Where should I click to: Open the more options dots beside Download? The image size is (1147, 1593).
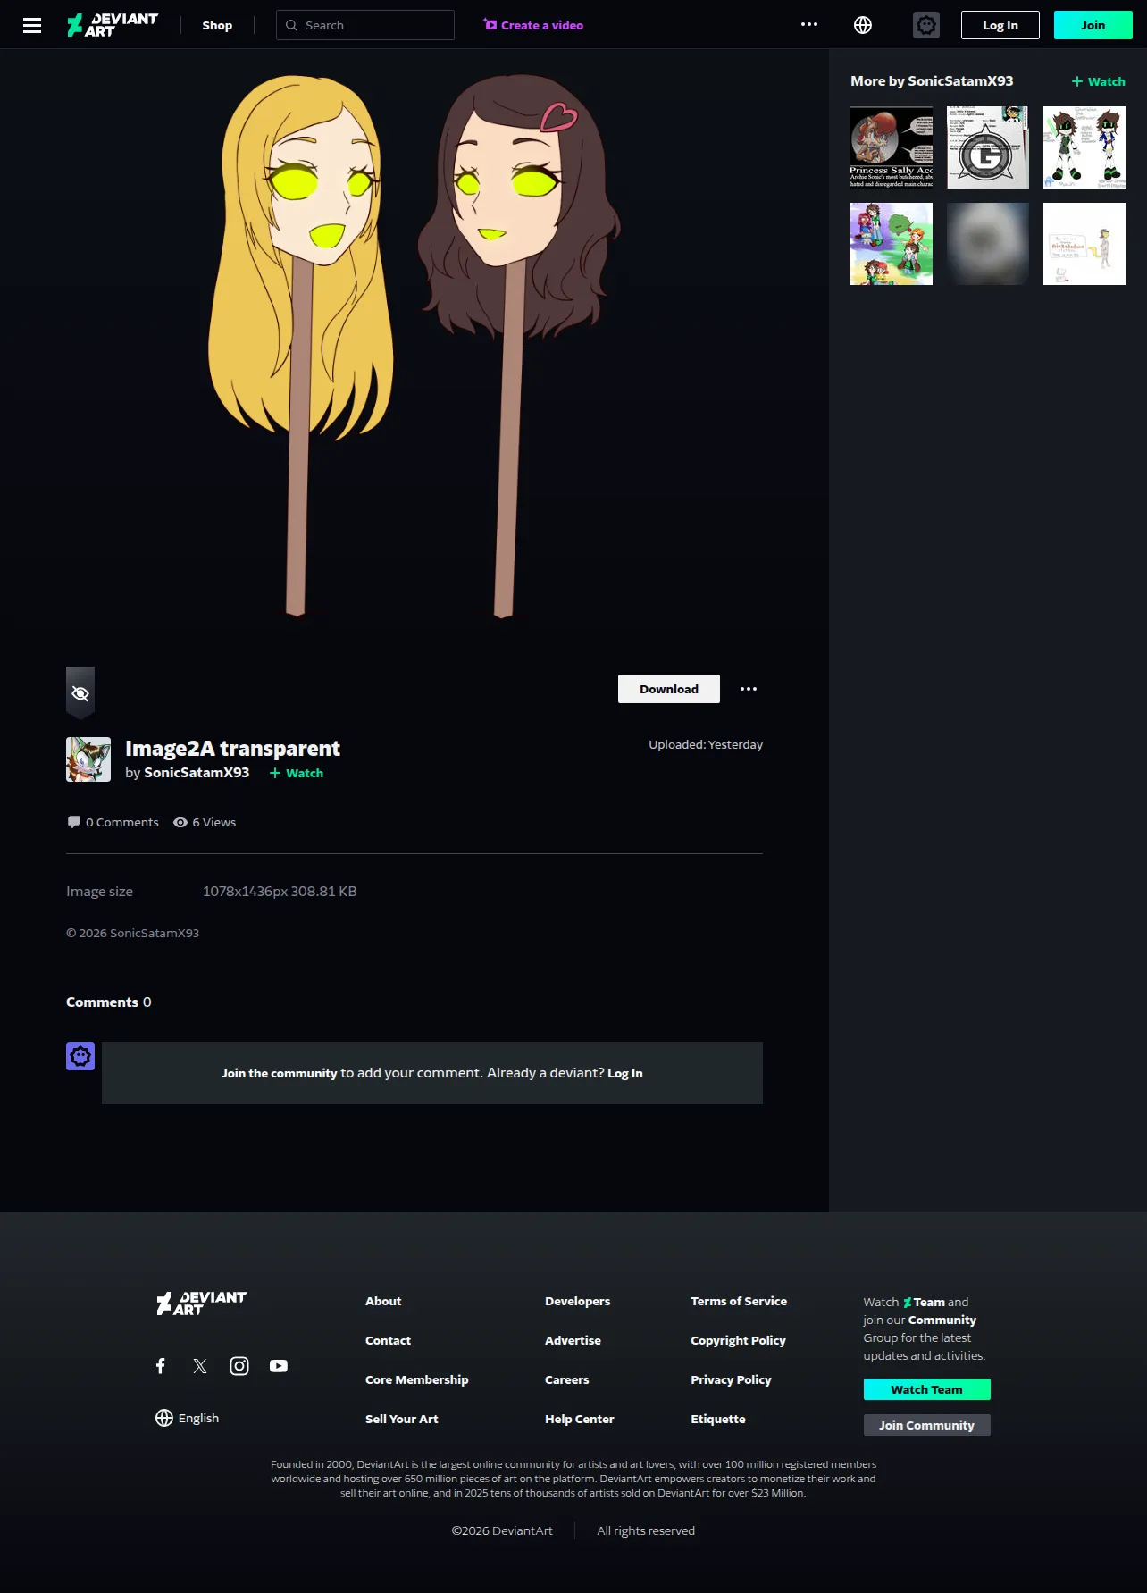(x=749, y=689)
